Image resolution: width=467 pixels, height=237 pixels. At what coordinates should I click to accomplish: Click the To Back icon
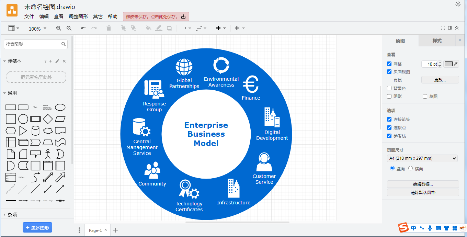134,29
